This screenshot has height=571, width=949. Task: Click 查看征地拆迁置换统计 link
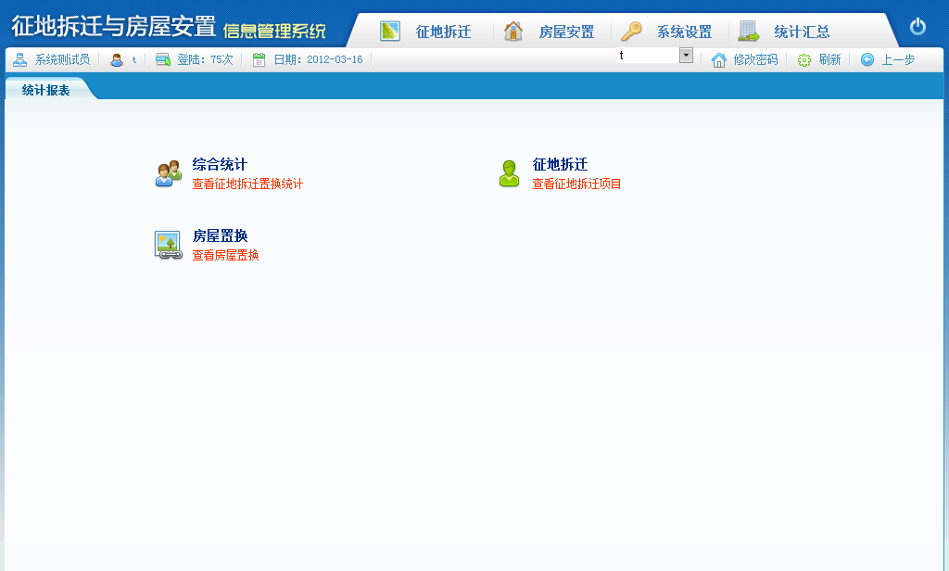pos(247,184)
